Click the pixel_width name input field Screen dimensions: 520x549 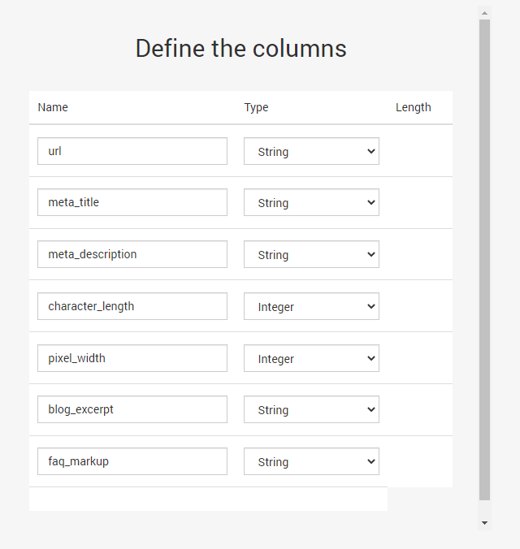132,358
